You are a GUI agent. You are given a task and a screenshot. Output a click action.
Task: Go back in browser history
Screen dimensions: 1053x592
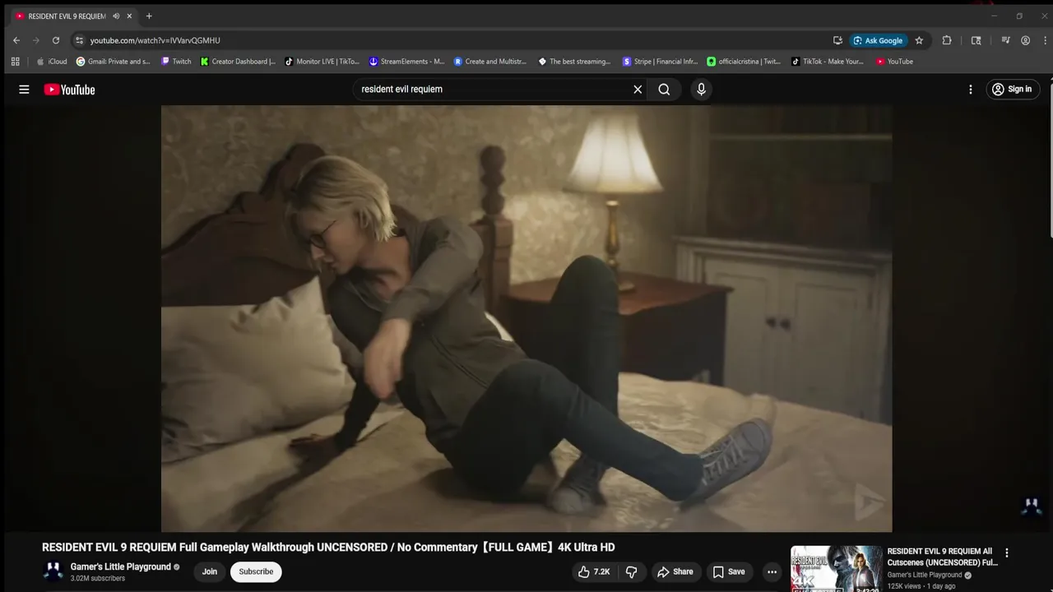point(16,40)
